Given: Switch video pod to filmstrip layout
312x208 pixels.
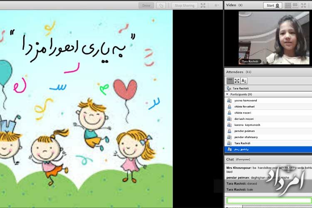Looking at the screenshot, I should point(296,5).
